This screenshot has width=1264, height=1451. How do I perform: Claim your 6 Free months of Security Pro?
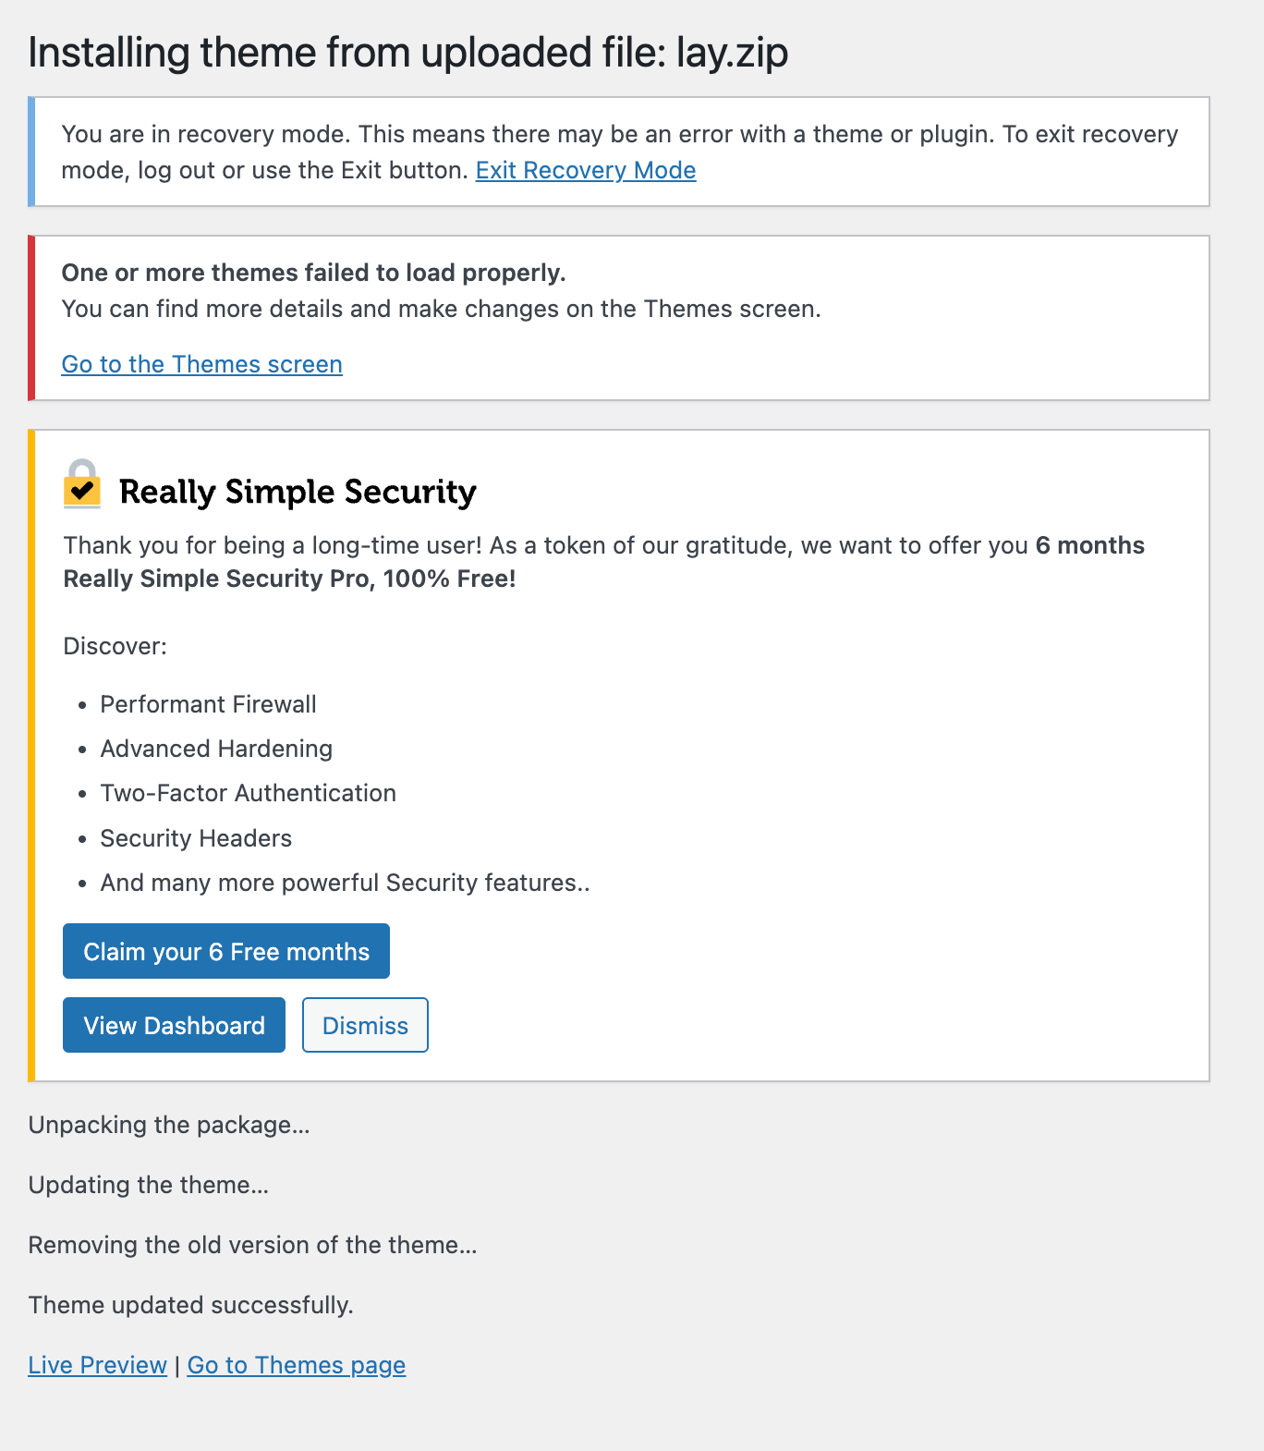tap(225, 951)
